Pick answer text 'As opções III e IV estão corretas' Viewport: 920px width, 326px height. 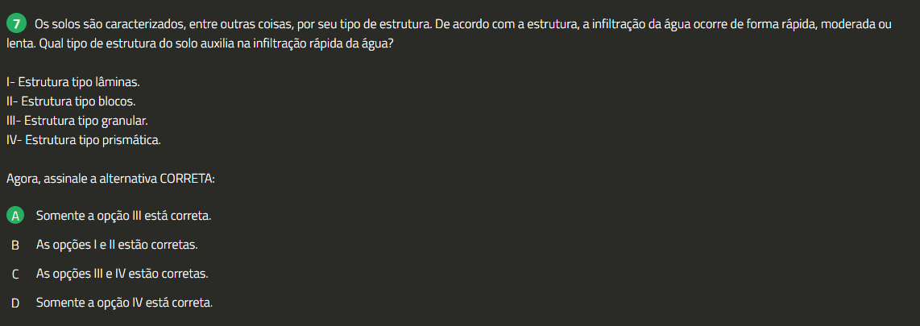tap(122, 274)
